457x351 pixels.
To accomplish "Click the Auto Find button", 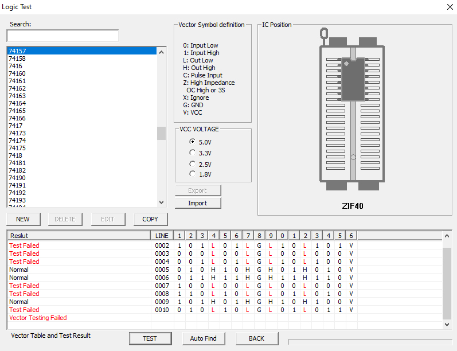I will click(x=204, y=338).
